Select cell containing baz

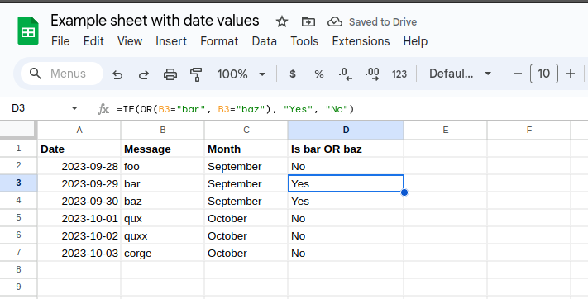pos(163,202)
